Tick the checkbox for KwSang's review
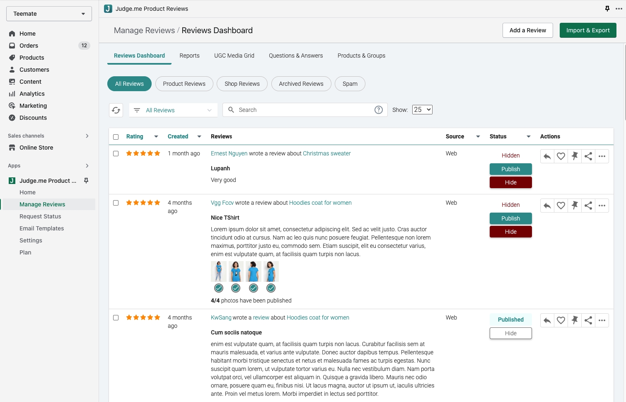 click(116, 318)
